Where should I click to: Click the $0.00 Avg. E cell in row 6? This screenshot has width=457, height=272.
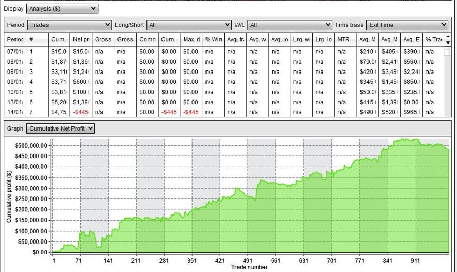(x=411, y=102)
